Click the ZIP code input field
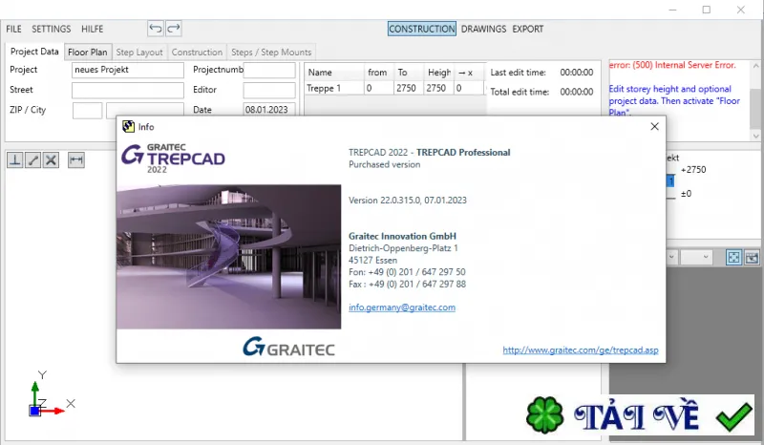 point(87,110)
